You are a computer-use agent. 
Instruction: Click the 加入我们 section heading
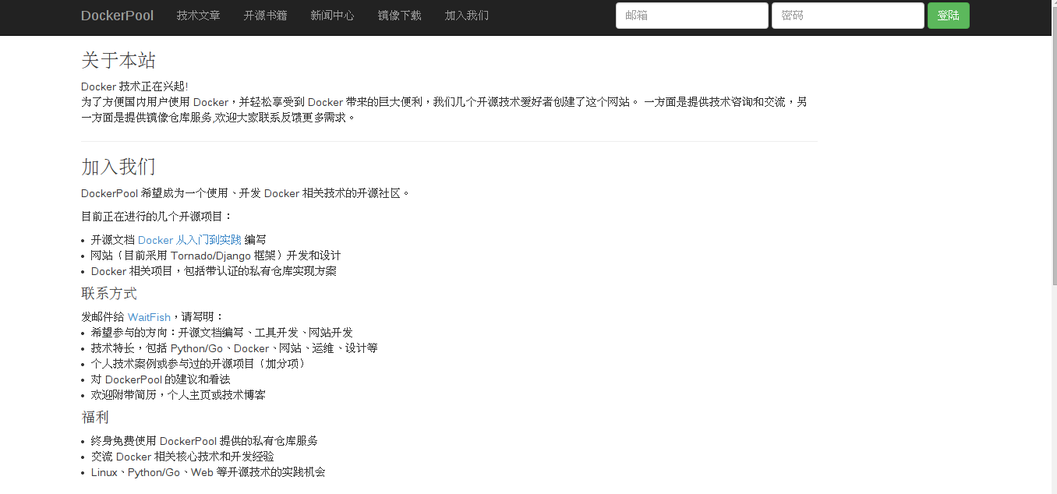[118, 167]
